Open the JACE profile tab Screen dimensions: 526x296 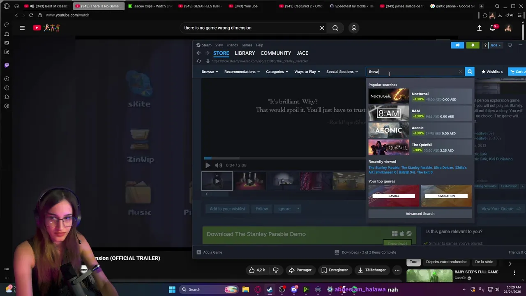(x=302, y=53)
